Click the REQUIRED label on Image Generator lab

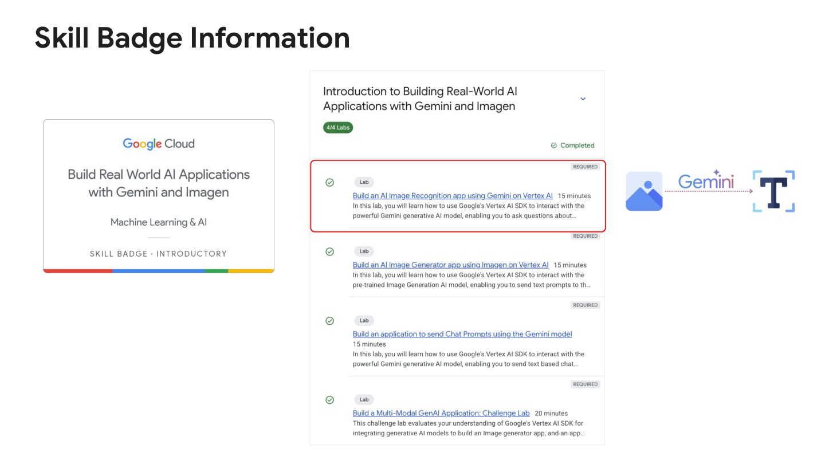point(586,236)
